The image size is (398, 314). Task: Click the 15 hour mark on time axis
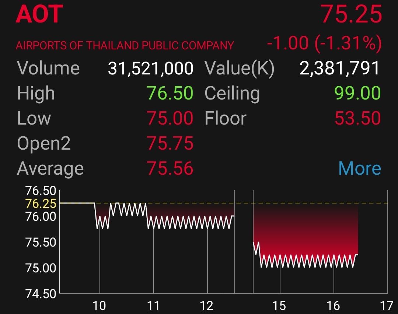tap(279, 306)
